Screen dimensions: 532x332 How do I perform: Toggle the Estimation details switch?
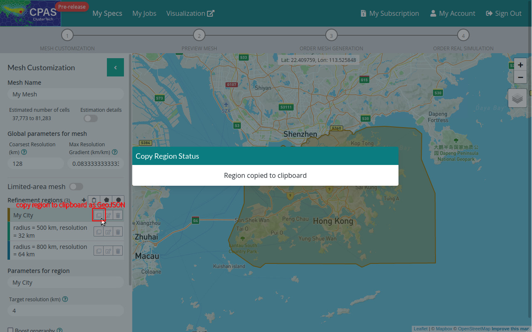91,118
